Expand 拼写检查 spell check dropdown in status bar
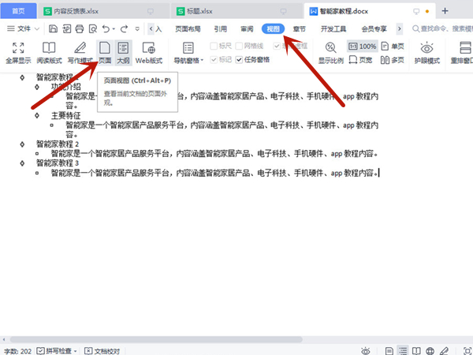 coord(76,349)
